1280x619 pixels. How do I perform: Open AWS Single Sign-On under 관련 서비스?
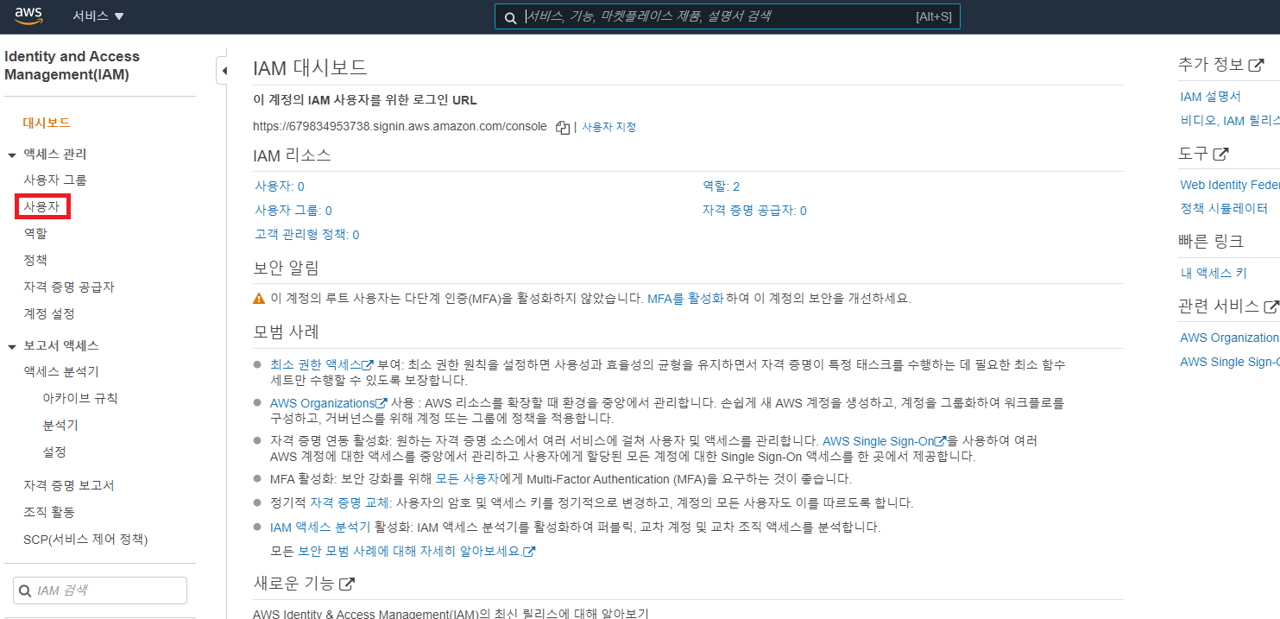tap(1230, 363)
